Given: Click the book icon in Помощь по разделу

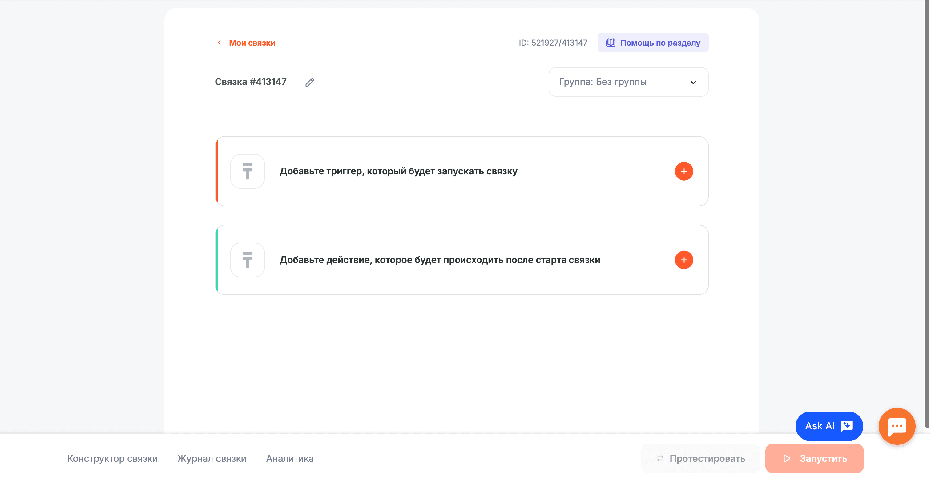Looking at the screenshot, I should pyautogui.click(x=611, y=43).
